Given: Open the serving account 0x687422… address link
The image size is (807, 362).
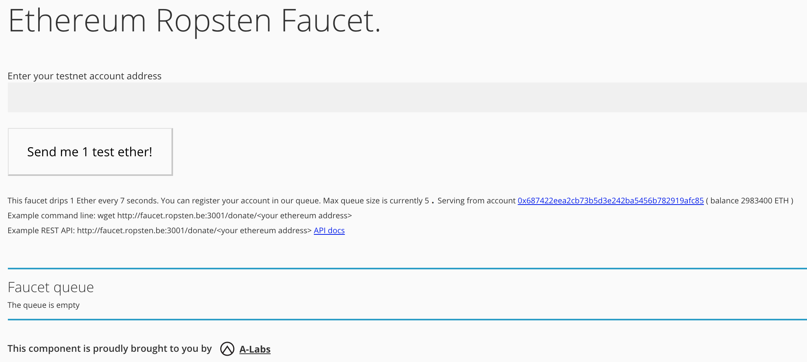Looking at the screenshot, I should (x=610, y=201).
